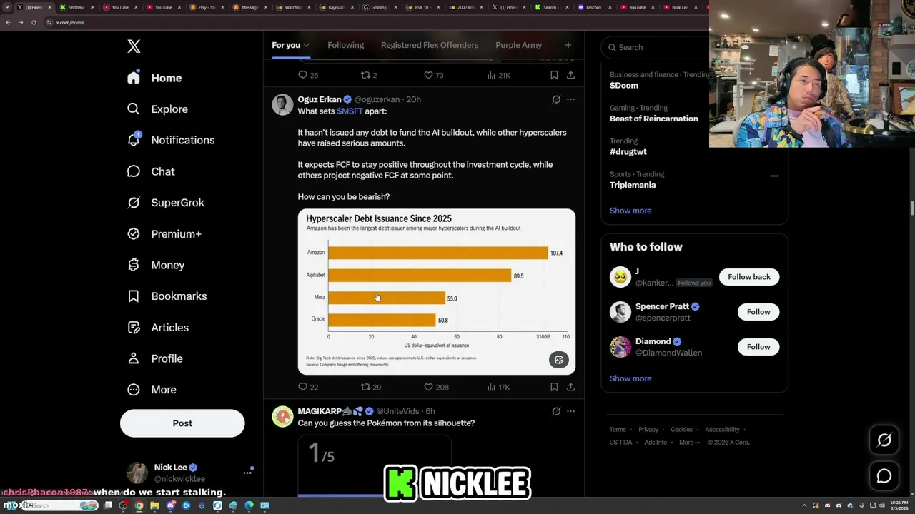
Task: Switch to the Following tab
Action: [345, 45]
